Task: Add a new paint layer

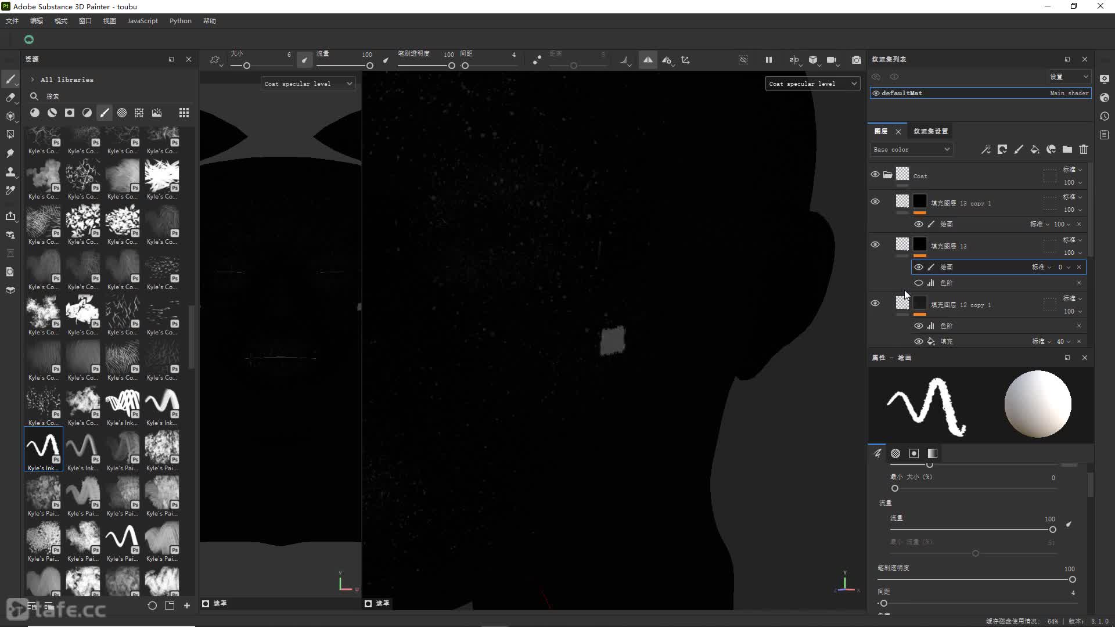Action: (1018, 150)
